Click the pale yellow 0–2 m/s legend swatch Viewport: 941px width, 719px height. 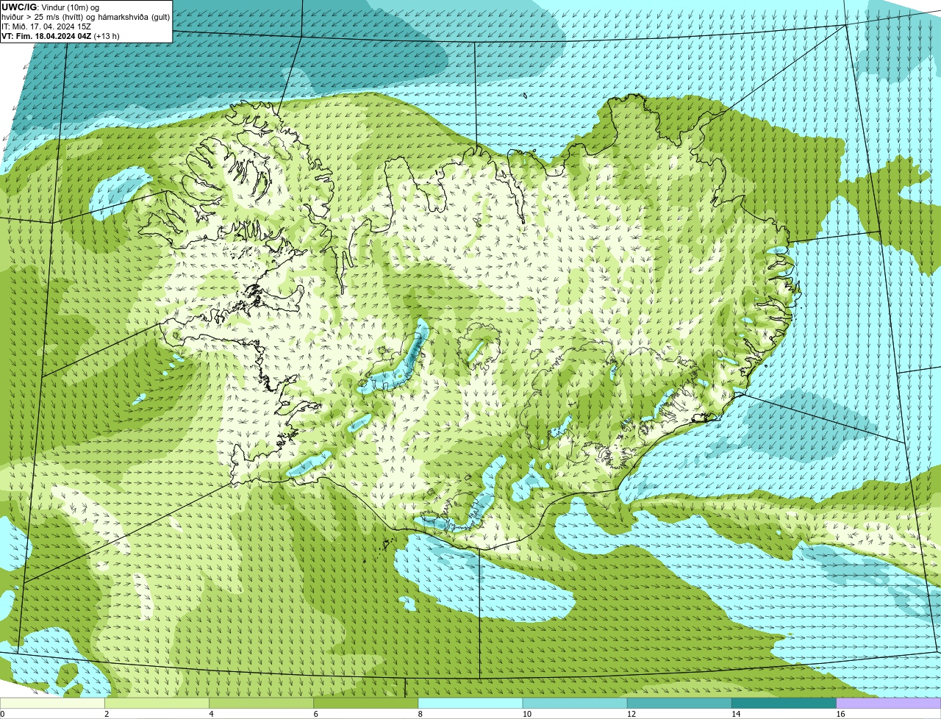[x=53, y=703]
